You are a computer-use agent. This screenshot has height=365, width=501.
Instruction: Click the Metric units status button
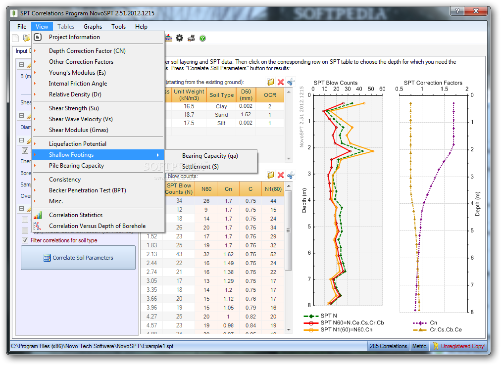[x=419, y=346]
